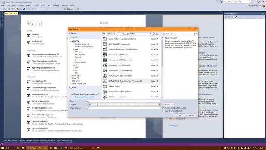This screenshot has height=150, width=266.
Task: Open the Project menu
Action: [x=21, y=5]
